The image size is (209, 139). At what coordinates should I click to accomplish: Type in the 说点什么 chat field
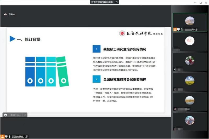click(x=15, y=115)
